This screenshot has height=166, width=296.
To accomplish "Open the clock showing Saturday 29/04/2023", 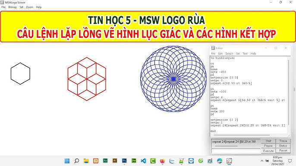I will (277, 161).
